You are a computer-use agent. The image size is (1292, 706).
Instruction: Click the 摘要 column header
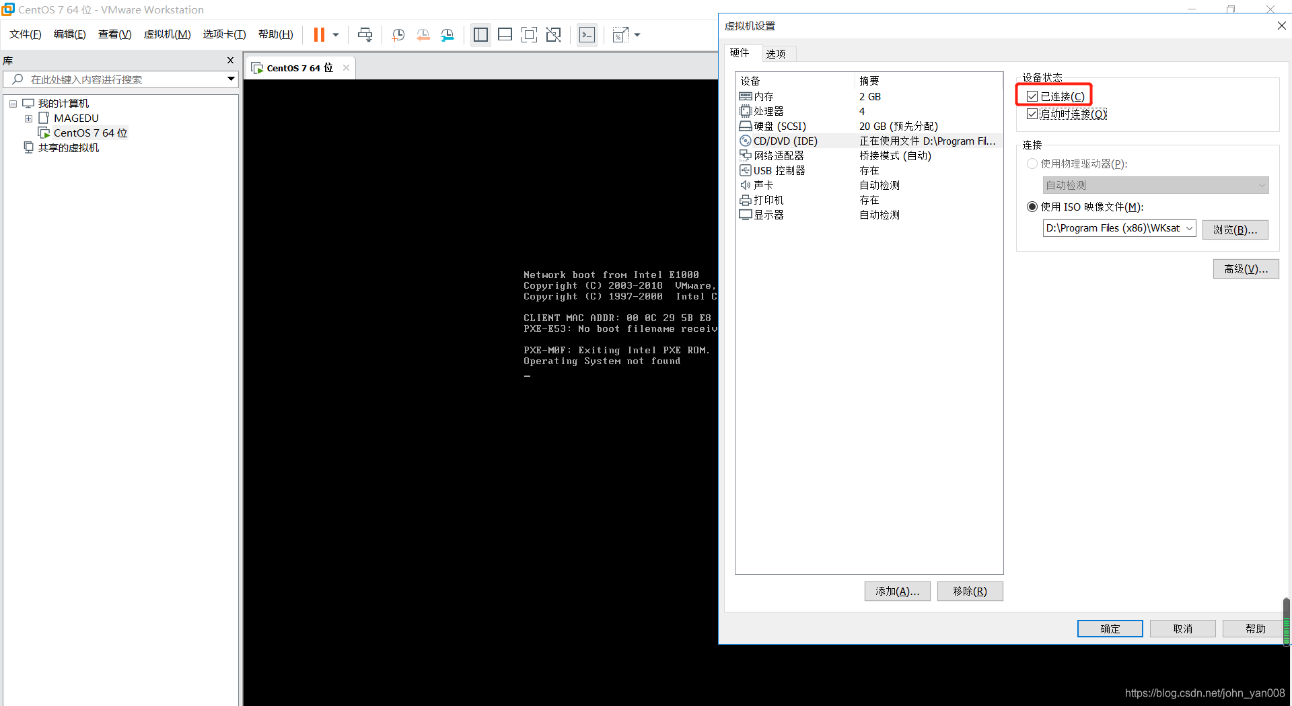[x=929, y=81]
